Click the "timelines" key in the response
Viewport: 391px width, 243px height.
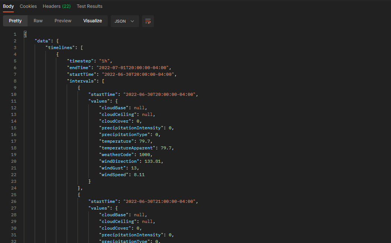coord(62,48)
